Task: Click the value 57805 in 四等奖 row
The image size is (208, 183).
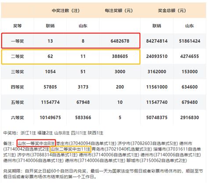Action: 50,87
